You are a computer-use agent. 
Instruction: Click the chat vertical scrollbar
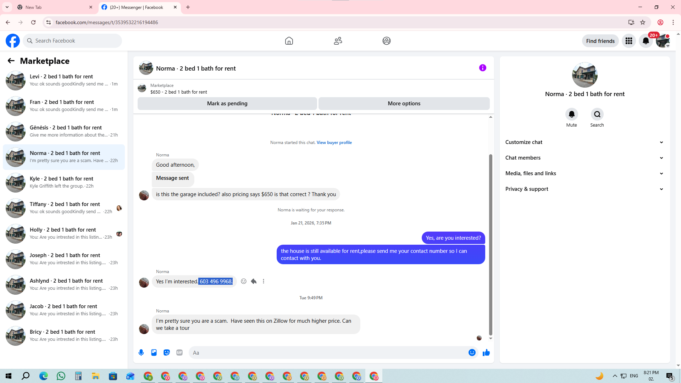pos(491,245)
